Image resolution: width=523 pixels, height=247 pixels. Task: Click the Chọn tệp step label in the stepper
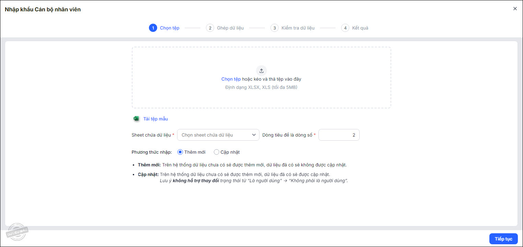tap(170, 28)
